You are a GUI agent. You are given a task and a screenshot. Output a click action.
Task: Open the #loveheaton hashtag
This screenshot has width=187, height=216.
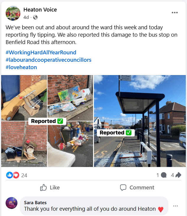click(x=21, y=67)
